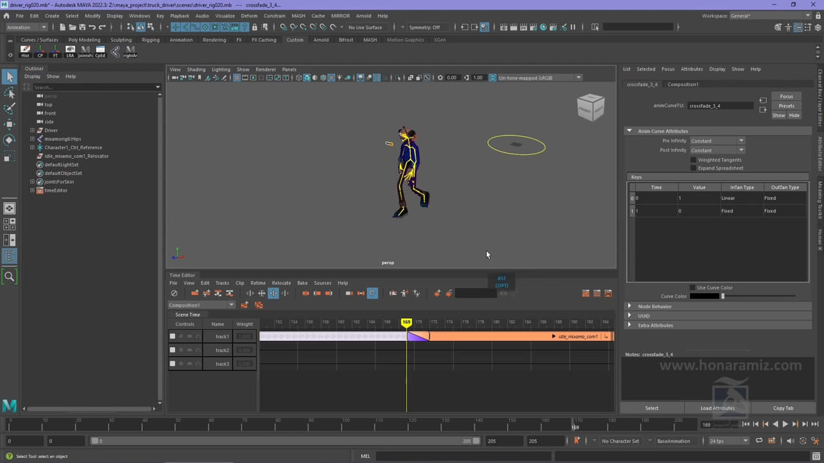Image resolution: width=824 pixels, height=463 pixels.
Task: Click the lock selection padlock icon
Action: 254,27
